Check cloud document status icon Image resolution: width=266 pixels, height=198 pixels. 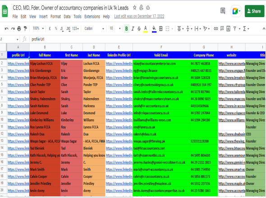click(148, 8)
